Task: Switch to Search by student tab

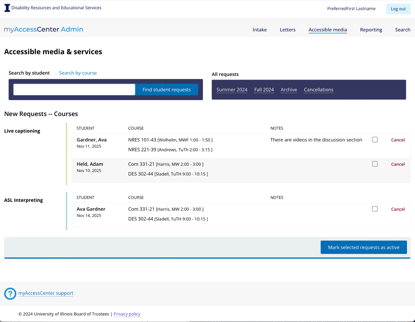Action: click(x=29, y=73)
